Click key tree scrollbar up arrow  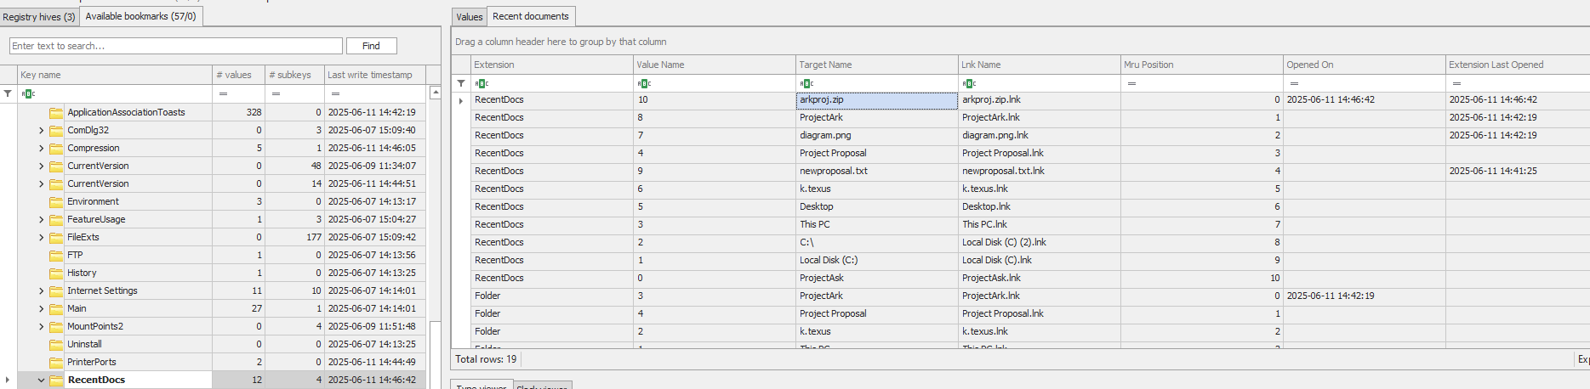pyautogui.click(x=436, y=92)
